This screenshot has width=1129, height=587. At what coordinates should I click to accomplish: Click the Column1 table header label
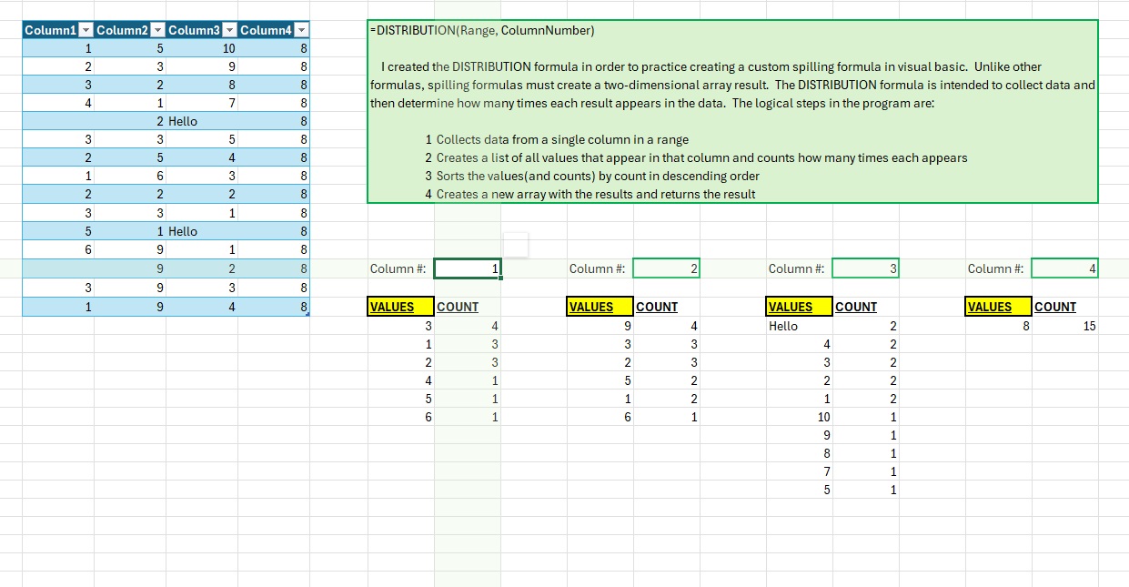coord(51,31)
